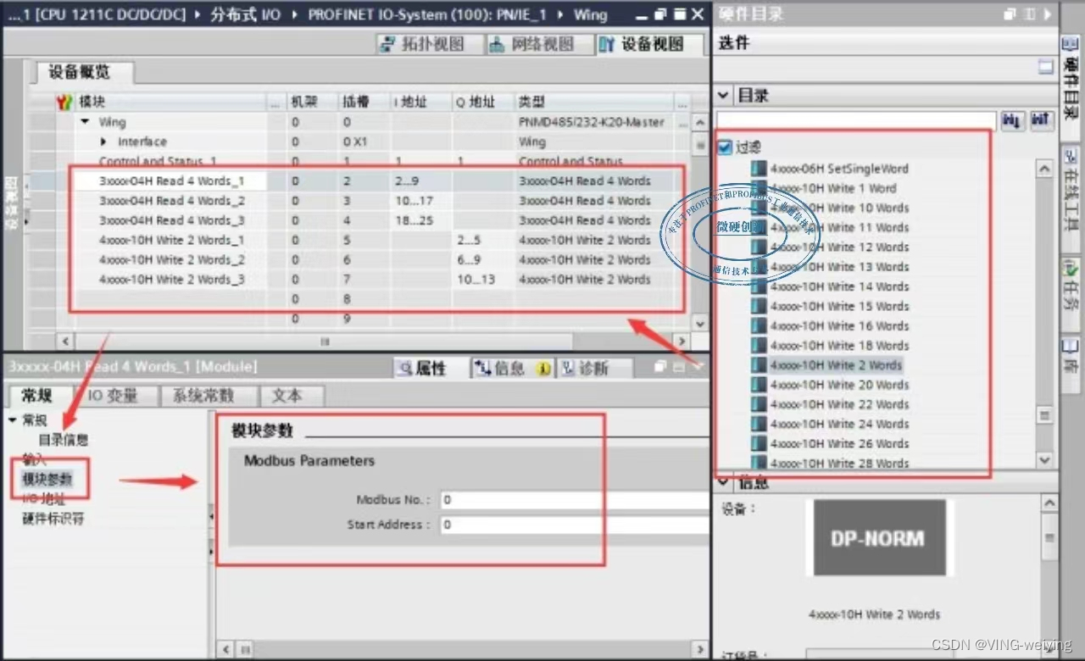Select 4xxxx-10H Write 2 Words in catalog

[x=836, y=365]
